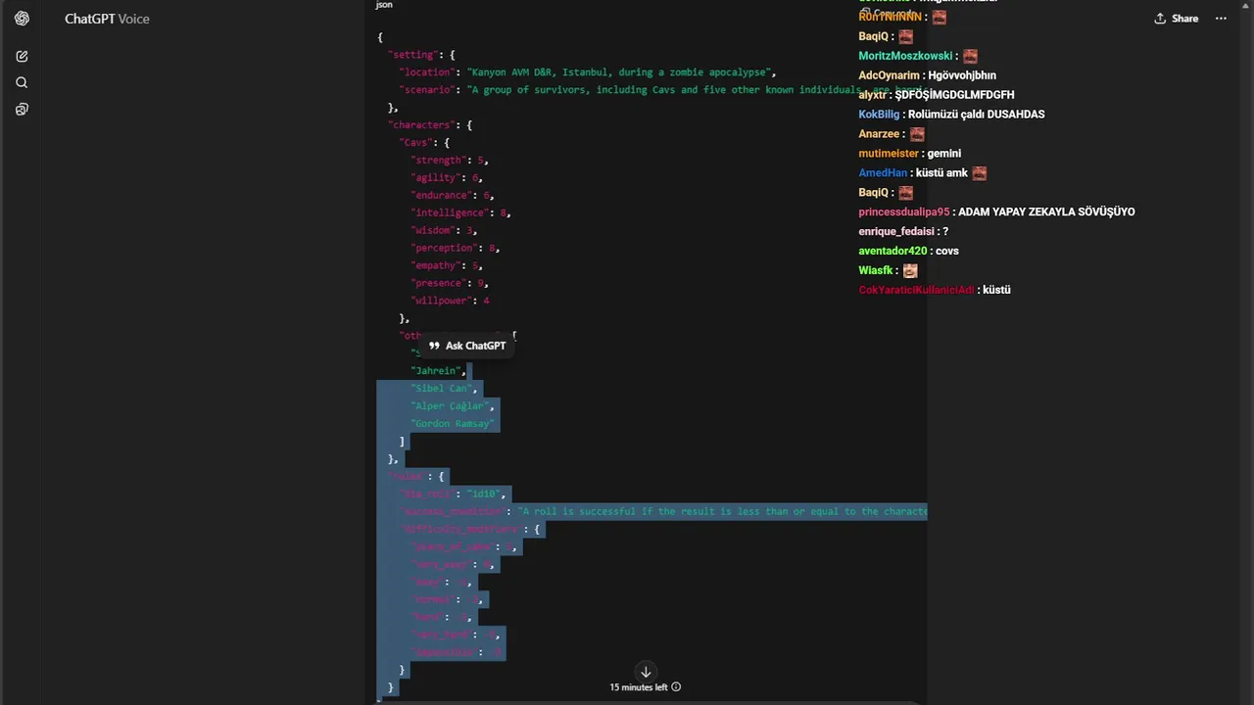Image resolution: width=1254 pixels, height=705 pixels.
Task: Click username AdcOynarim in chat
Action: click(890, 75)
